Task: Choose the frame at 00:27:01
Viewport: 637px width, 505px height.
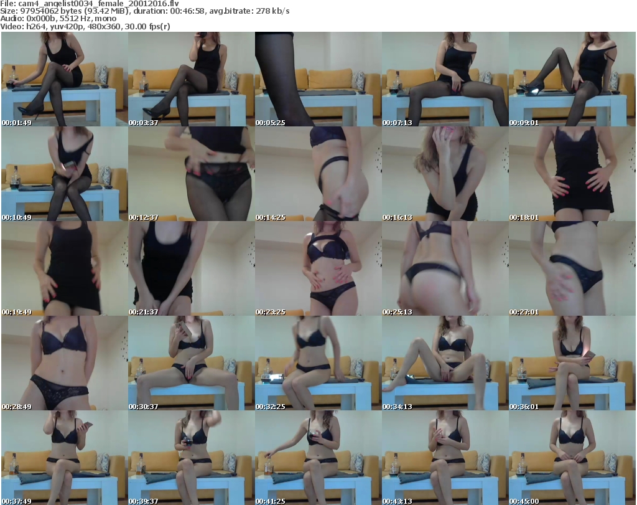Action: click(572, 268)
